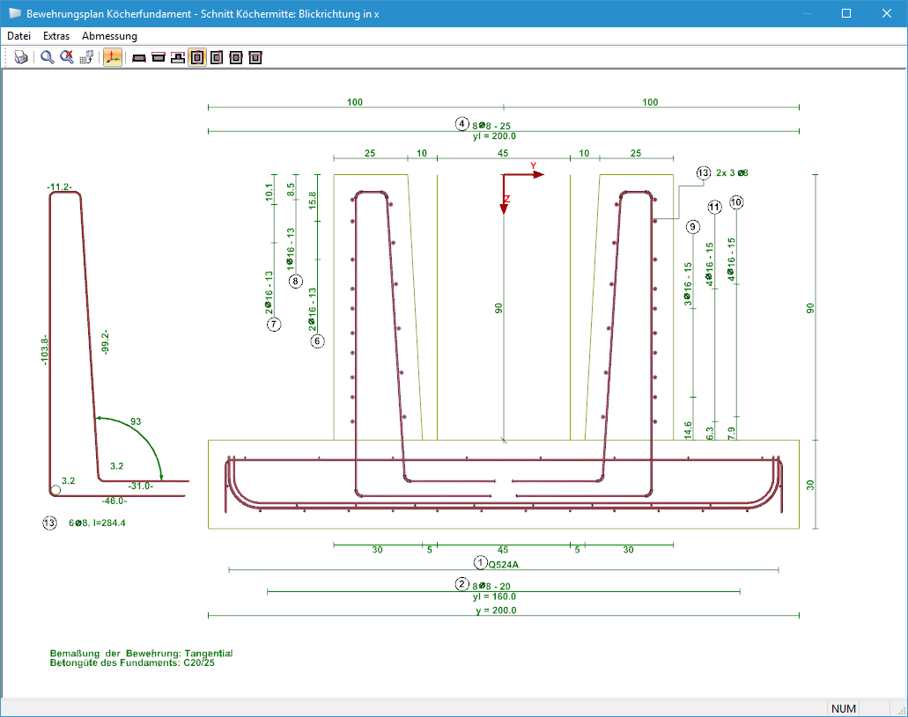The width and height of the screenshot is (908, 717).
Task: Click position marker 8 on left
Action: [295, 282]
